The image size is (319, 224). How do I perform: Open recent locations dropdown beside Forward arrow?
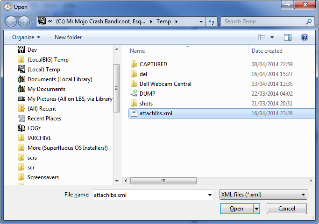click(33, 21)
